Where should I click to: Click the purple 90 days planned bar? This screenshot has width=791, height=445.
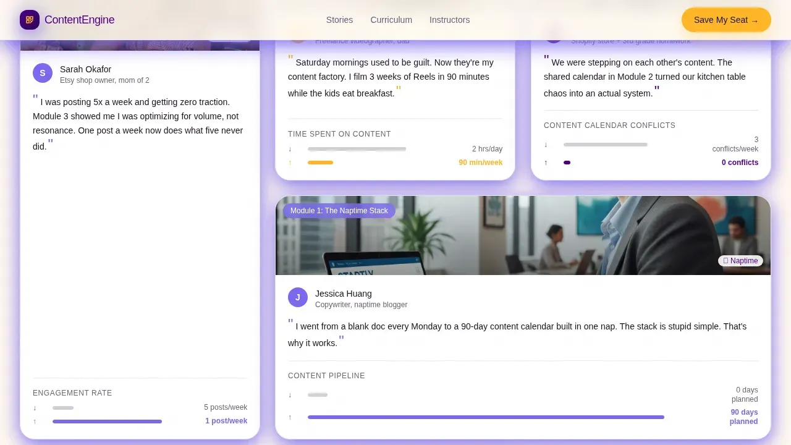click(x=486, y=417)
